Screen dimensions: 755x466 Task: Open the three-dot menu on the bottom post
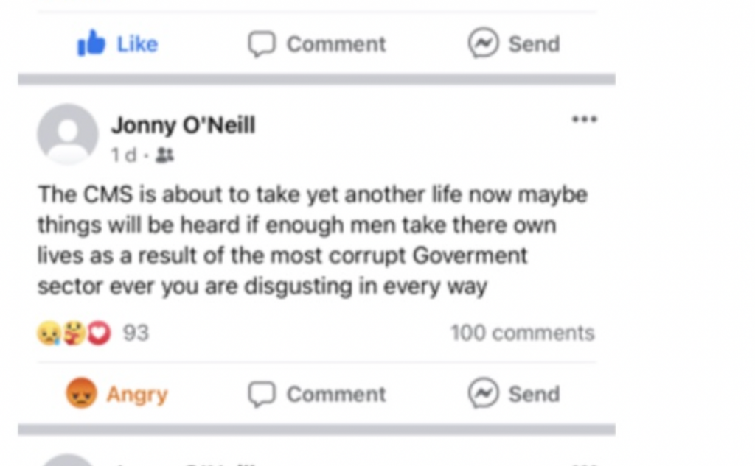point(584,462)
